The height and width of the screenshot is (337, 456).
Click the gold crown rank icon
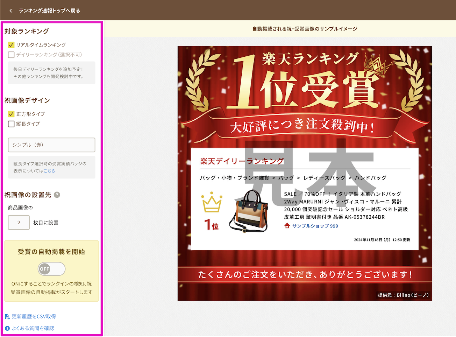[212, 203]
